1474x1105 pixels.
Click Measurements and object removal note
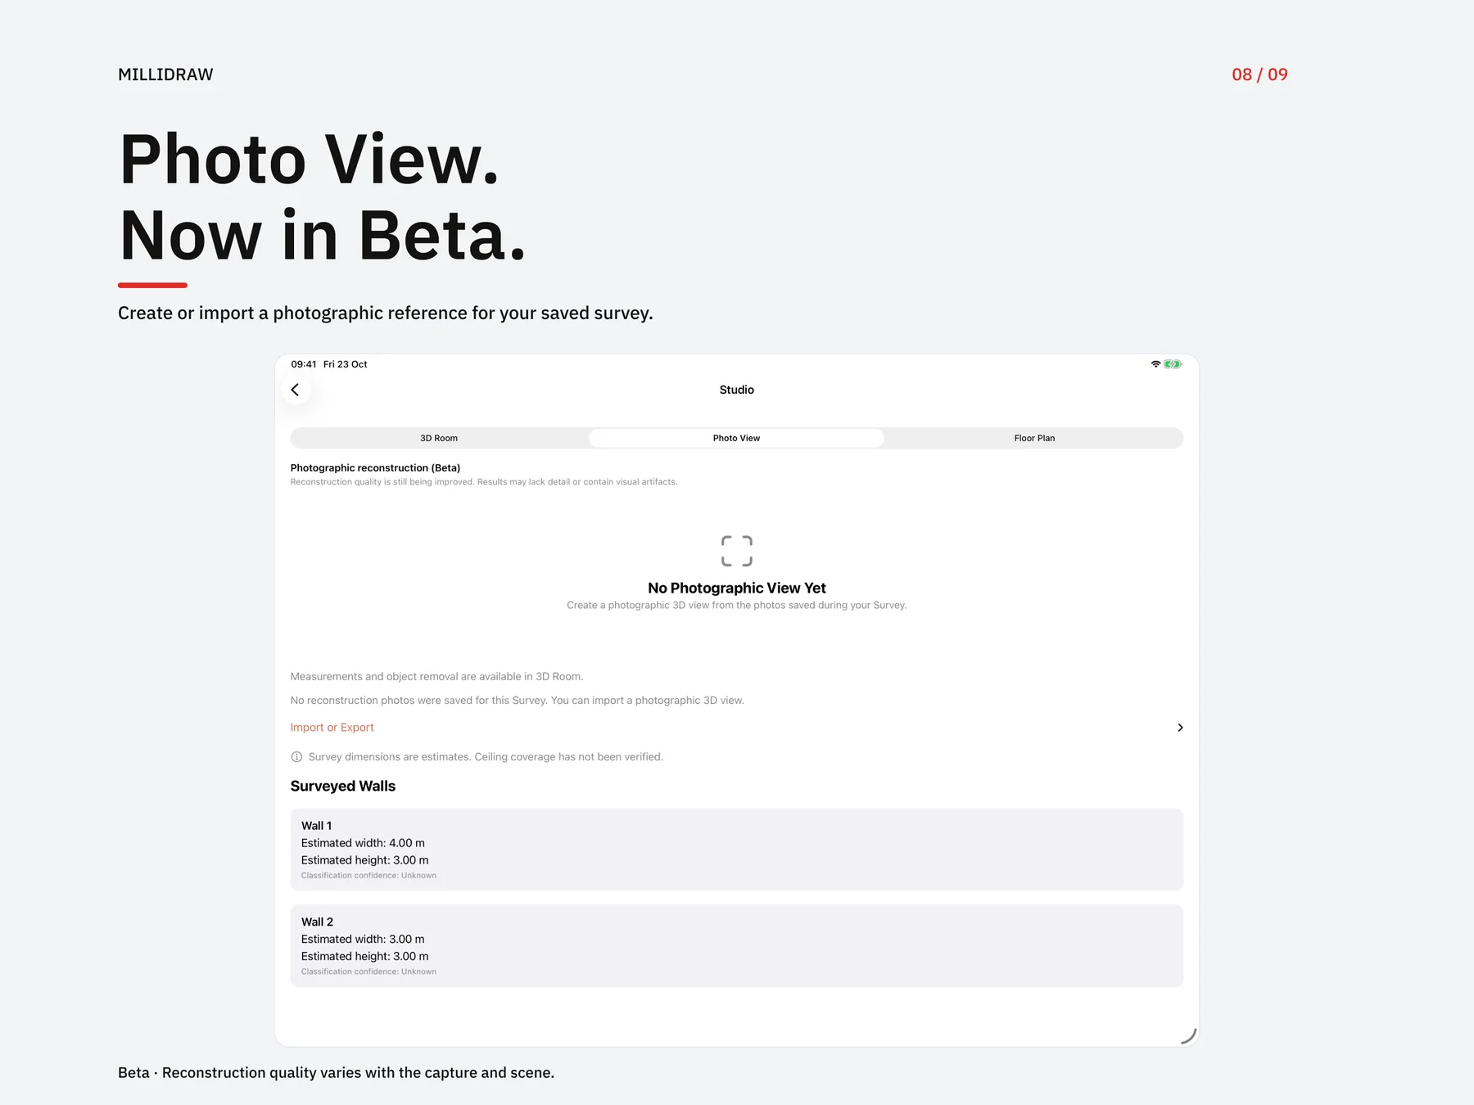click(x=436, y=677)
